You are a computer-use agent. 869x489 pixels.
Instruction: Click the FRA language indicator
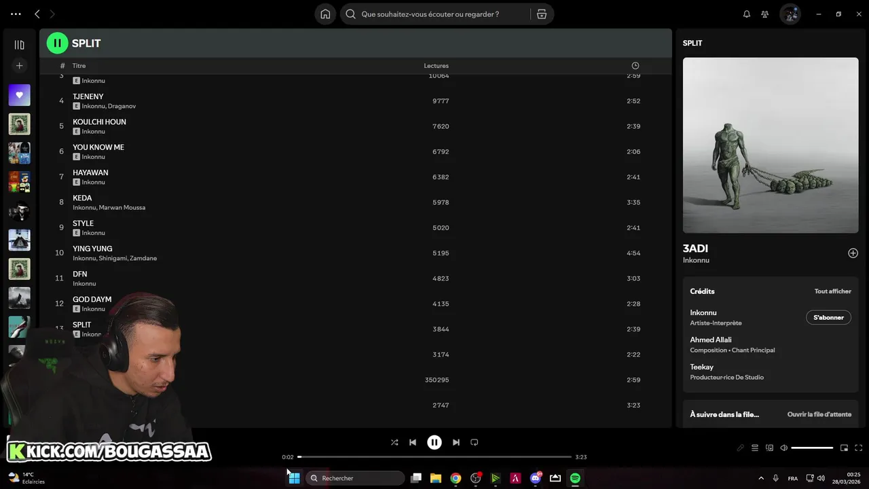[x=793, y=478]
